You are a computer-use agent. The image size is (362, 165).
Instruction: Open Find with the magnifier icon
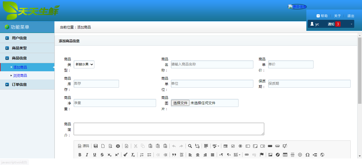click(190, 146)
